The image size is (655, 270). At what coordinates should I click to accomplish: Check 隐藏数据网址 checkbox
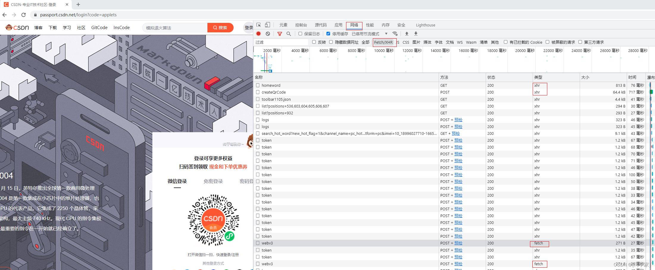coord(331,42)
